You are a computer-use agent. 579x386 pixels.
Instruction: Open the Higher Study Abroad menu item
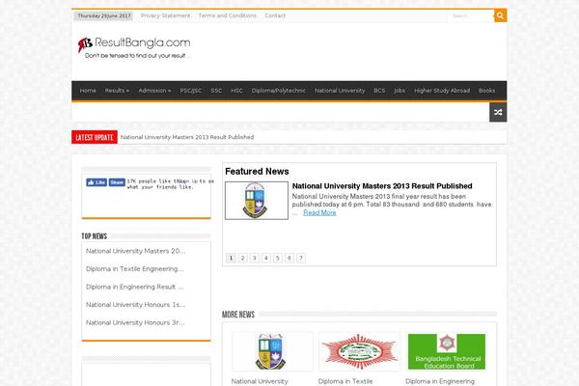coord(442,91)
